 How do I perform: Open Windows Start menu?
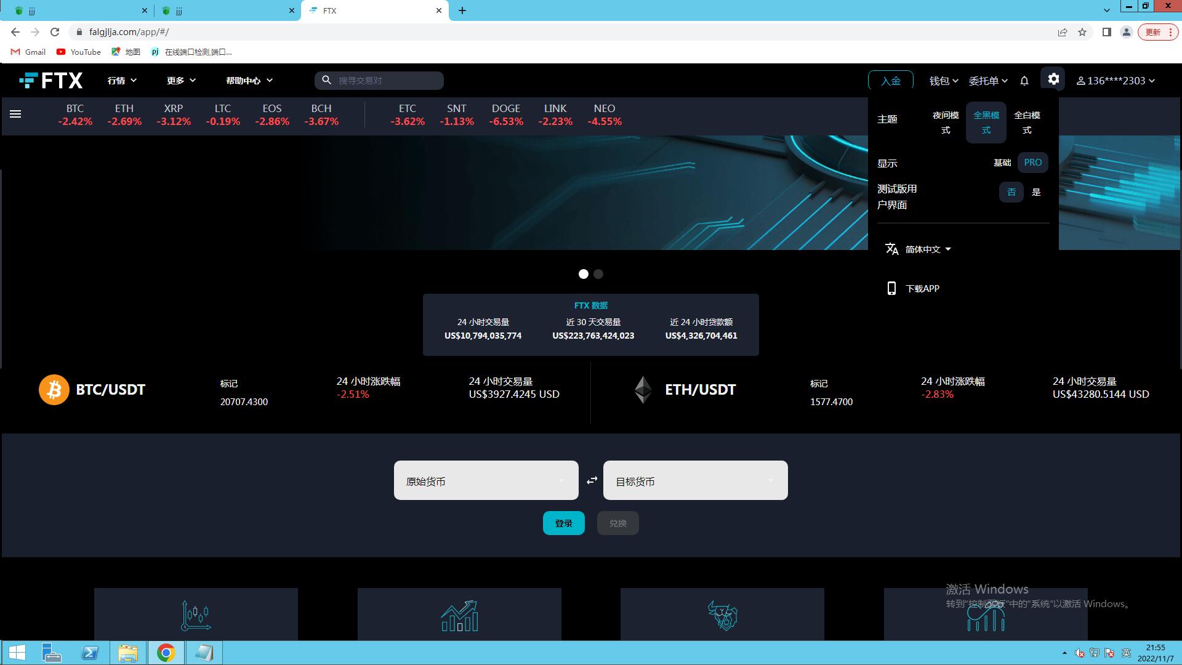click(17, 653)
